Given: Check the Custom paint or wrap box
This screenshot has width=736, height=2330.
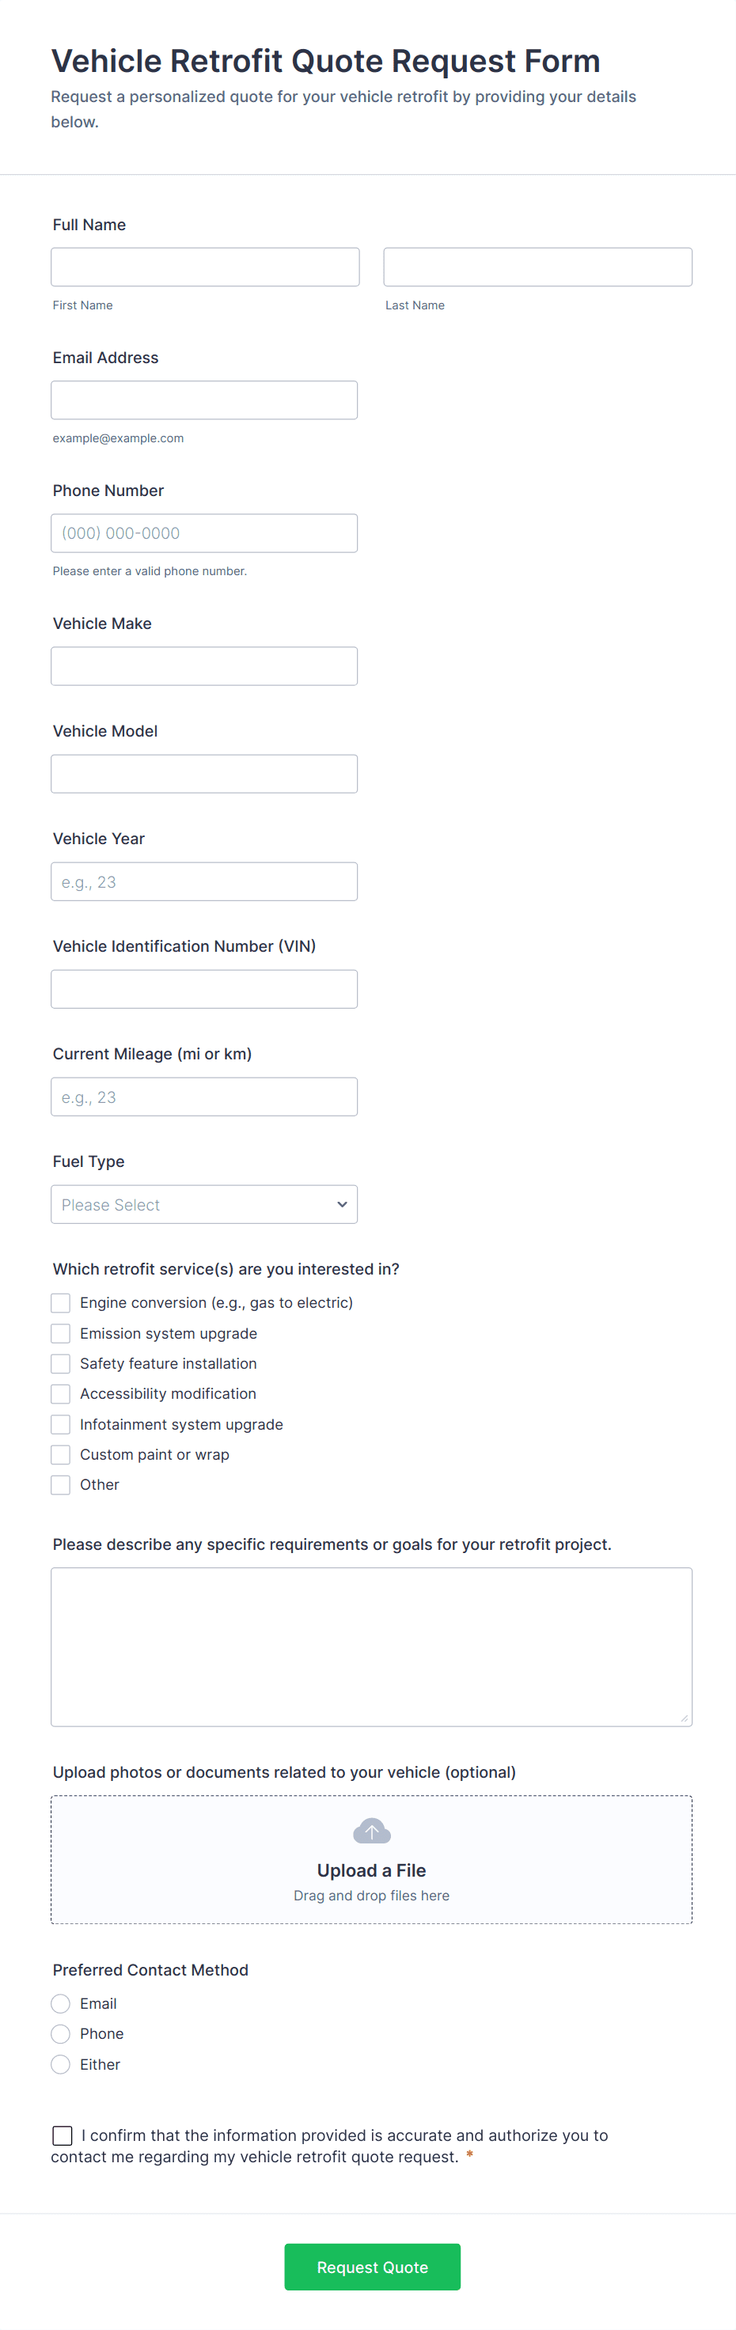Looking at the screenshot, I should coord(61,1454).
